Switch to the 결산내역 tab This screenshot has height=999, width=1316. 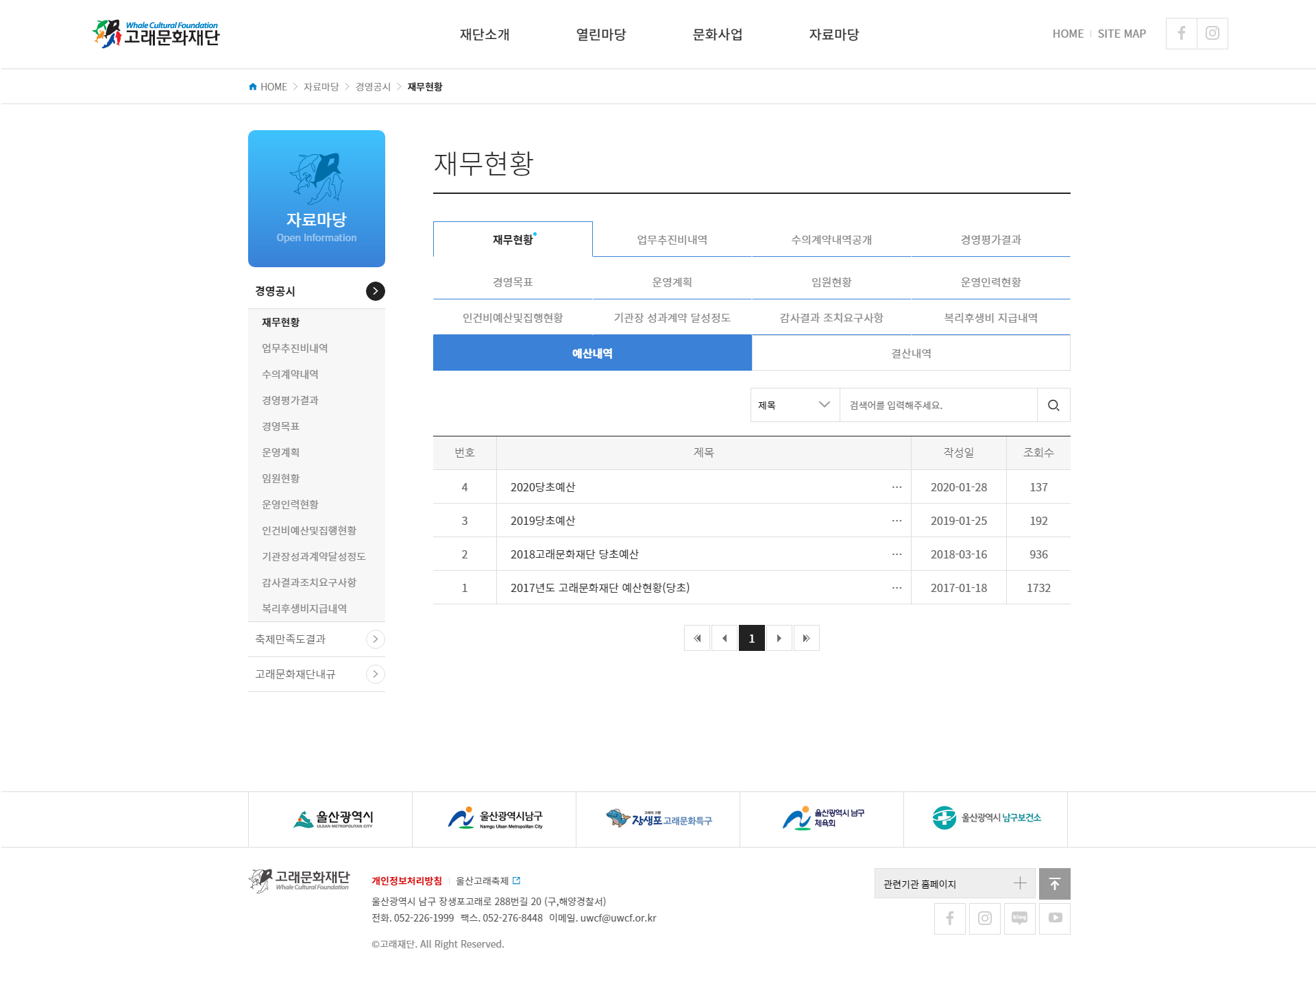click(x=911, y=353)
